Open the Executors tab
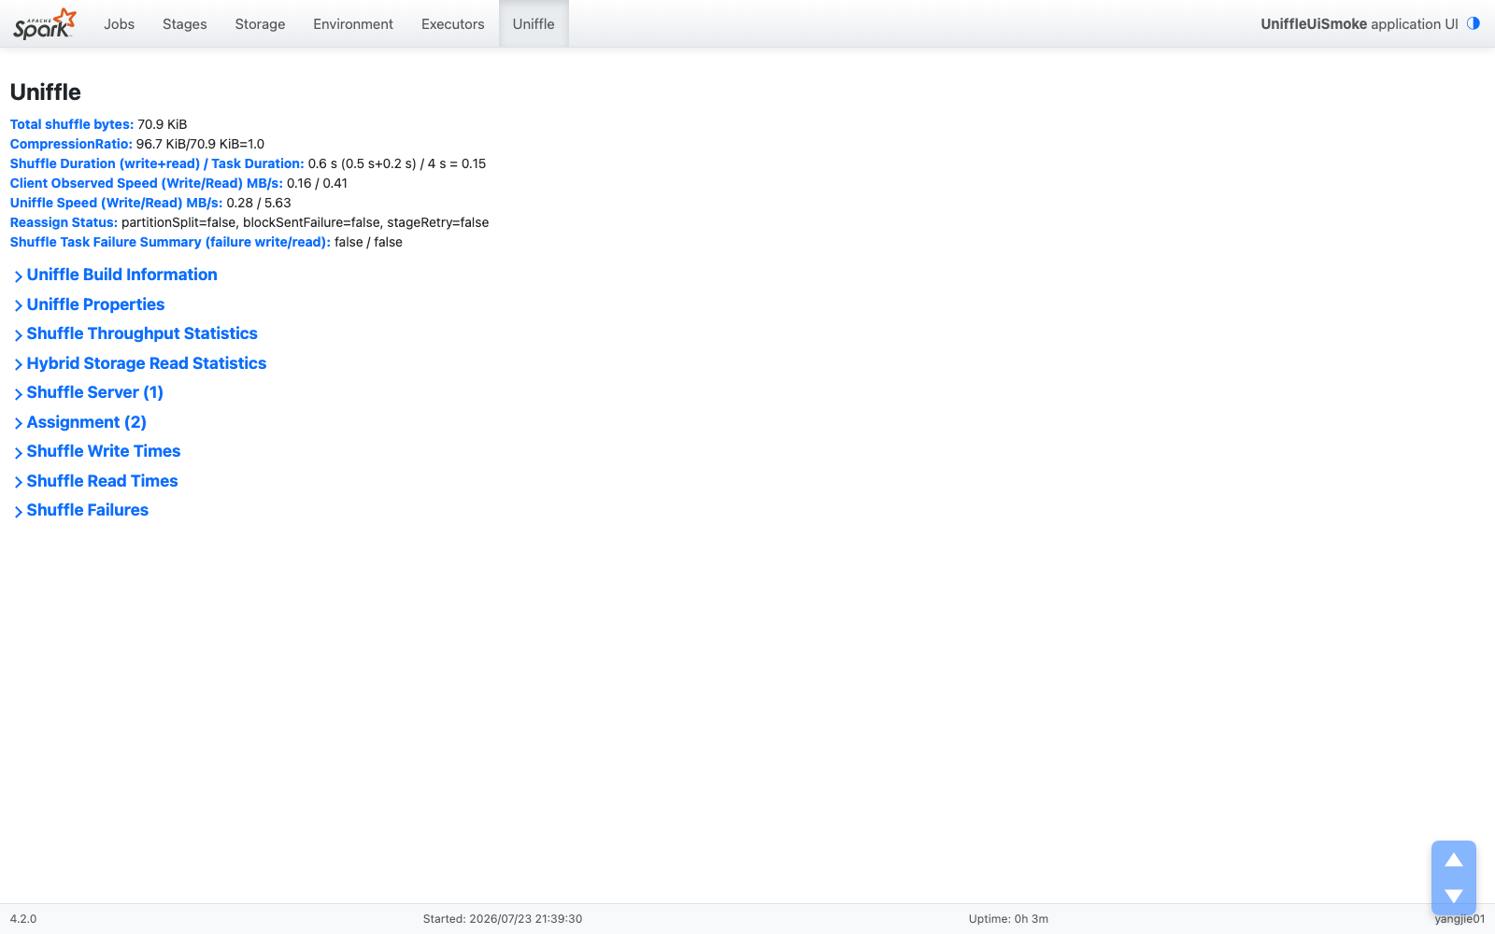The width and height of the screenshot is (1495, 934). pos(453,23)
